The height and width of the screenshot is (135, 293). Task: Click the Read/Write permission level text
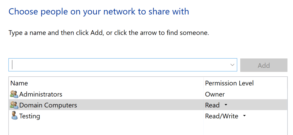[222, 116]
